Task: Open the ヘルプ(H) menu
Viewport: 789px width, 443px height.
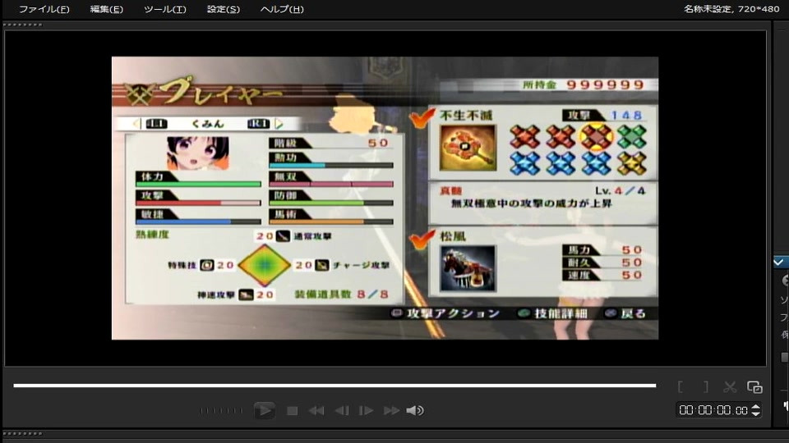Action: tap(282, 9)
